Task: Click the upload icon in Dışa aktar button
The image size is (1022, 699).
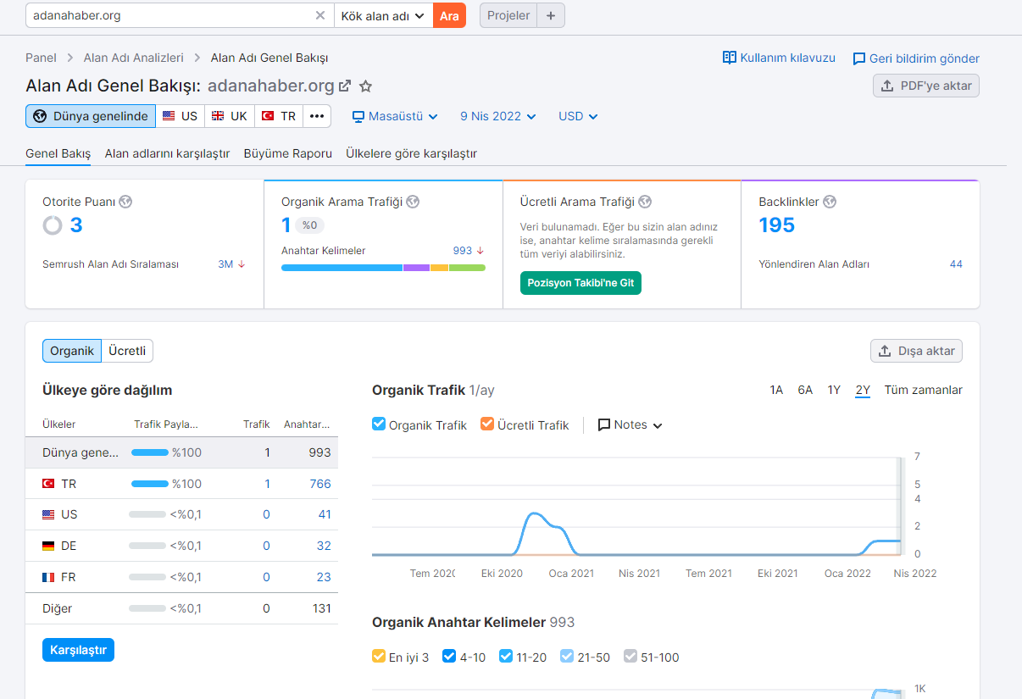Action: (x=885, y=351)
